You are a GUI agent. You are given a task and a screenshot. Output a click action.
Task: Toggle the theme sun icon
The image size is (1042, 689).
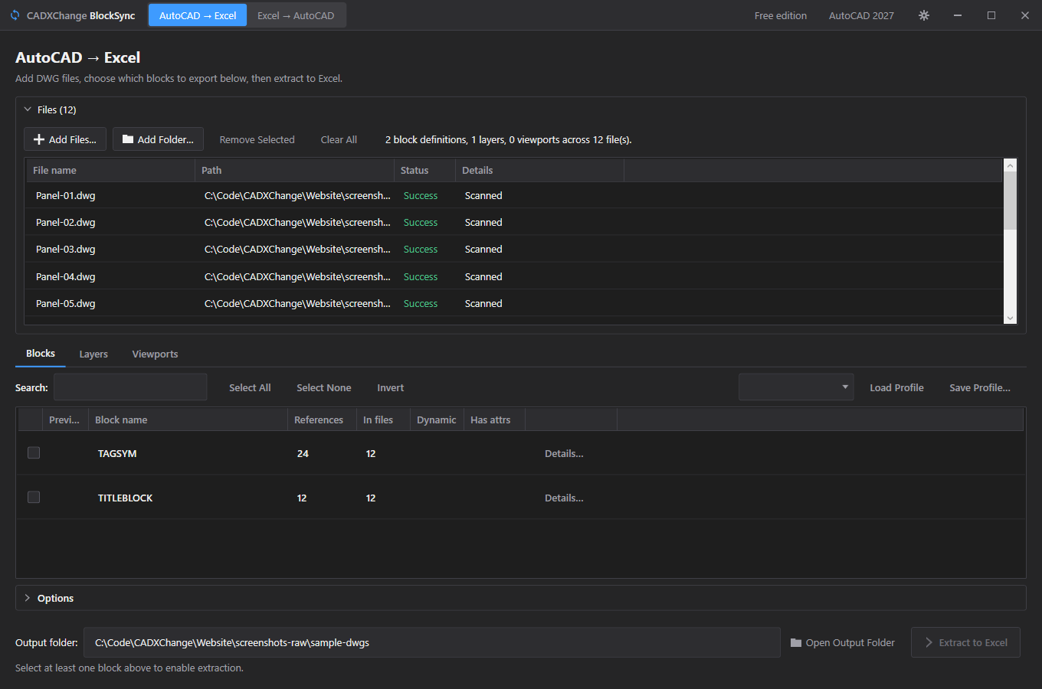(924, 15)
